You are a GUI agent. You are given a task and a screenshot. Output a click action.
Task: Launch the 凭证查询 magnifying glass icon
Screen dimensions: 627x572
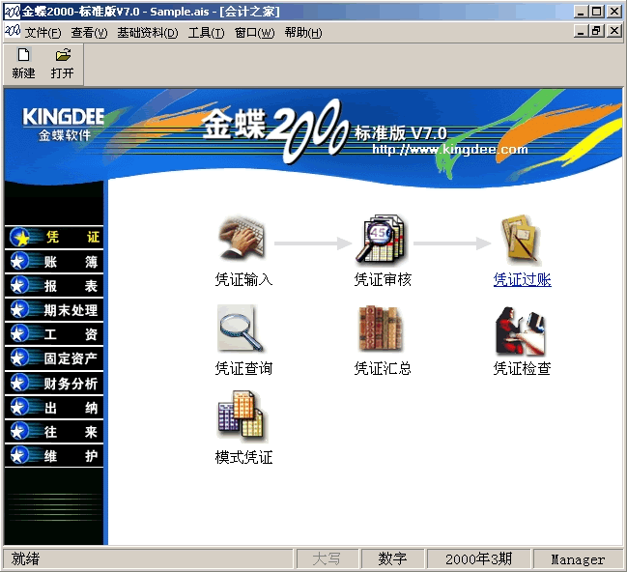pyautogui.click(x=241, y=329)
